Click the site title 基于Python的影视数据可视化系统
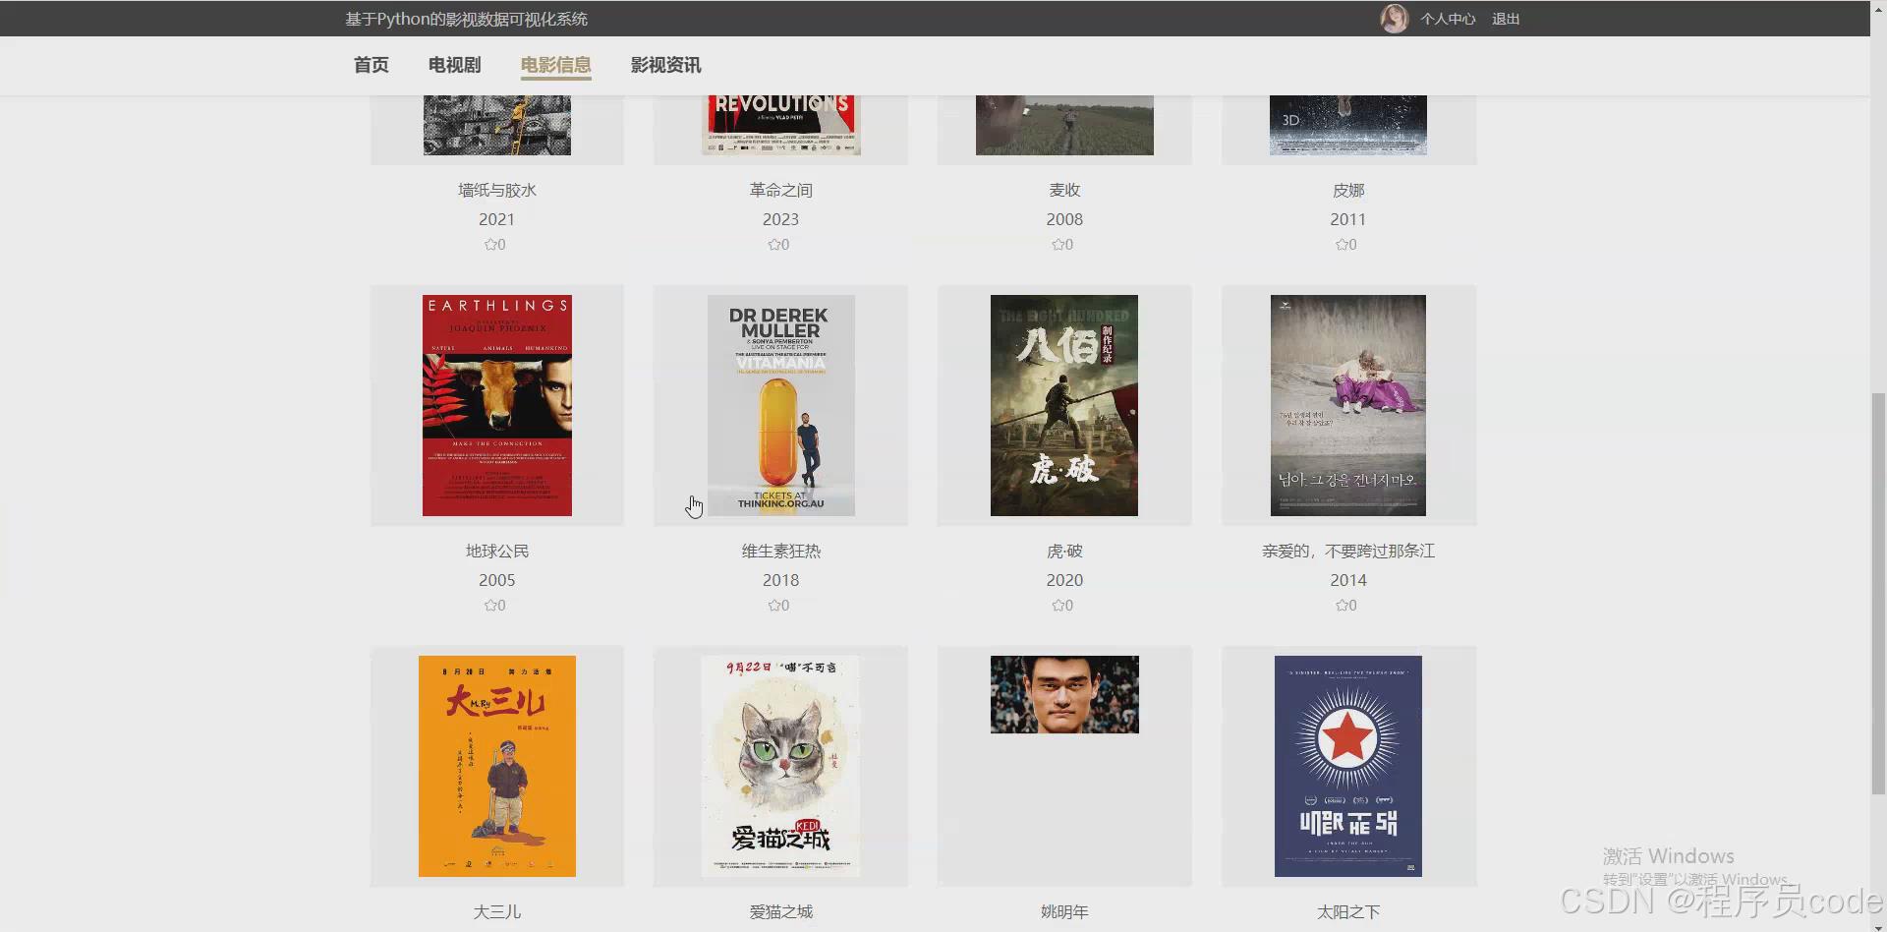Viewport: 1887px width, 932px height. pos(466,19)
